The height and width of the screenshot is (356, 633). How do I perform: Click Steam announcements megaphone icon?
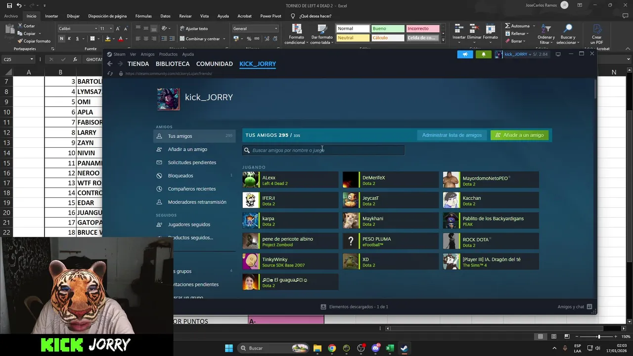point(465,54)
